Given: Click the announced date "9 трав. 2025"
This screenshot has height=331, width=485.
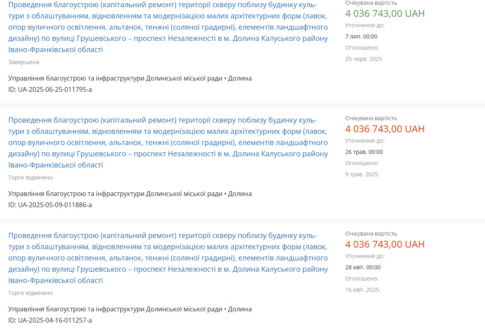Looking at the screenshot, I should (x=362, y=174).
